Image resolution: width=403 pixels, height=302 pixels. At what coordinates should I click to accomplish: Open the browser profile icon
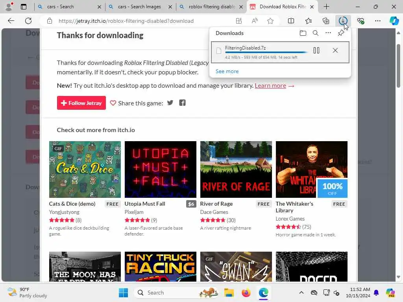[x=9, y=7]
